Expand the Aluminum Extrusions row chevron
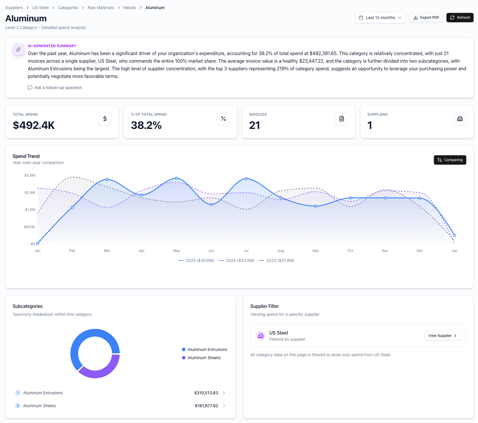 tap(224, 393)
